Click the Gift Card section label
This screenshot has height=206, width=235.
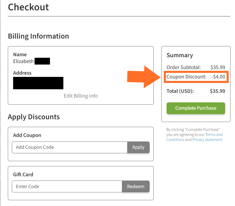click(23, 174)
